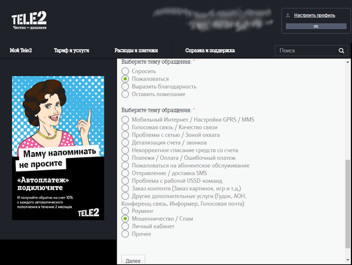Choose Выразить благодарность radio option

coord(125,87)
